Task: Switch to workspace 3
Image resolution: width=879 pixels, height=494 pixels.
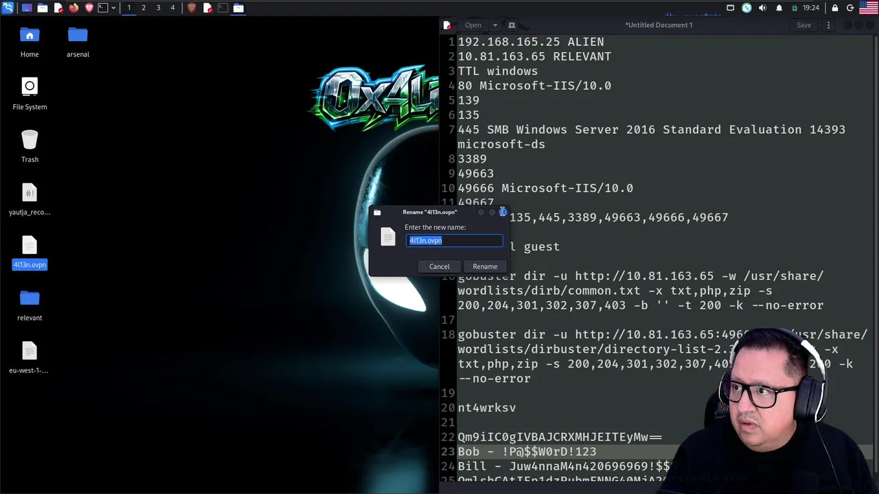Action: (158, 8)
